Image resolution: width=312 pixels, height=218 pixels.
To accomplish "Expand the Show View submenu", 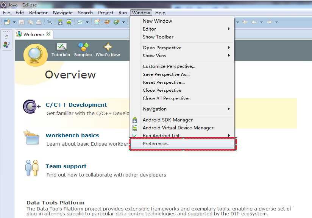I will tap(182, 55).
